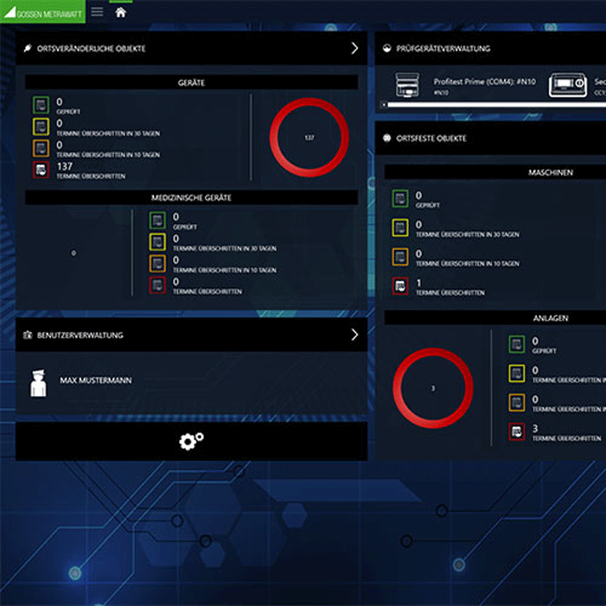
Task: Open settings via the gears icon
Action: tap(191, 441)
